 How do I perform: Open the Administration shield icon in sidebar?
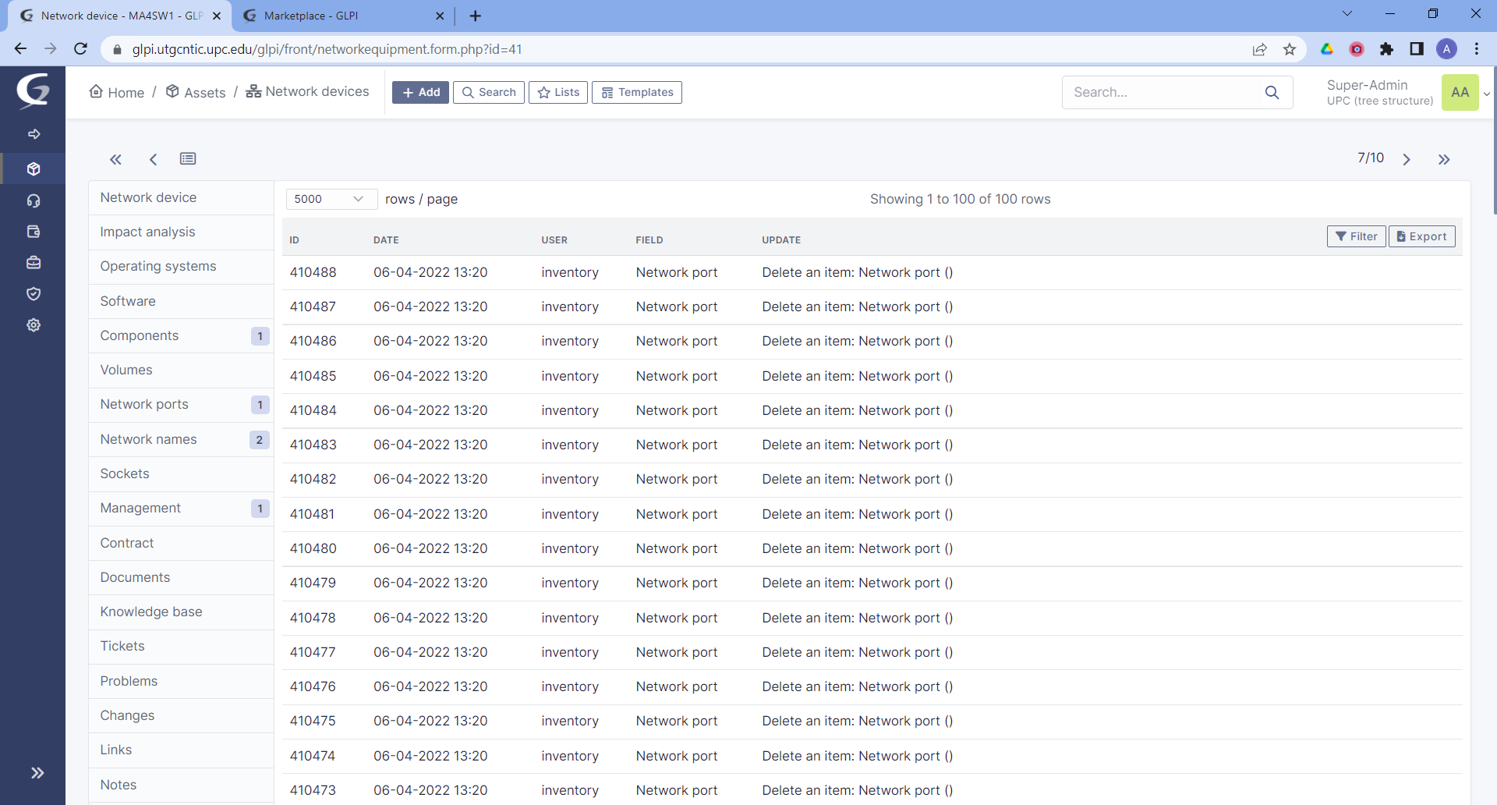[x=34, y=294]
